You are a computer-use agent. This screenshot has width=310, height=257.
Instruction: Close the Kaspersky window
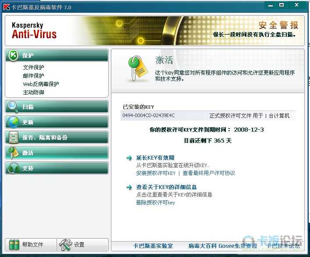coord(296,5)
